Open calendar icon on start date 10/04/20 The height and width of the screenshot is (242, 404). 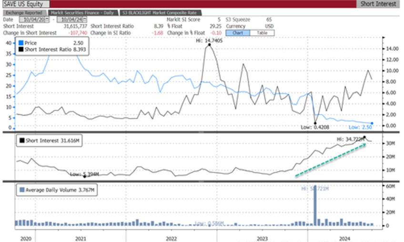click(x=48, y=19)
